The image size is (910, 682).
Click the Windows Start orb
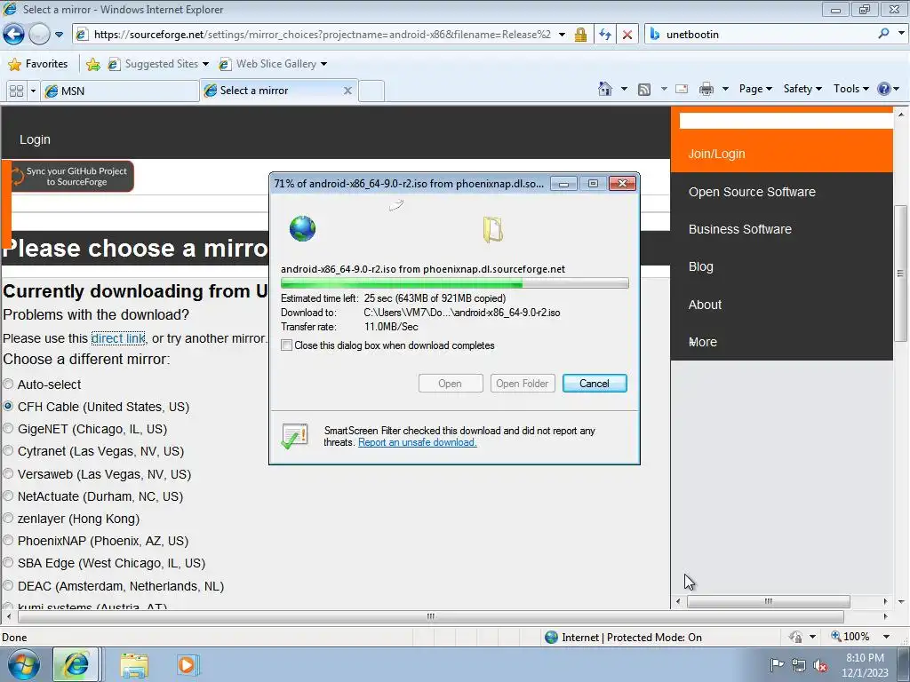click(x=23, y=664)
